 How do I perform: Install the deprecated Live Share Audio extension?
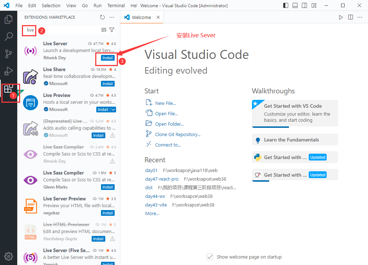98,135
